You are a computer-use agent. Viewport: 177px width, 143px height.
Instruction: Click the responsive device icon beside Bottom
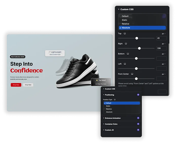(128, 54)
